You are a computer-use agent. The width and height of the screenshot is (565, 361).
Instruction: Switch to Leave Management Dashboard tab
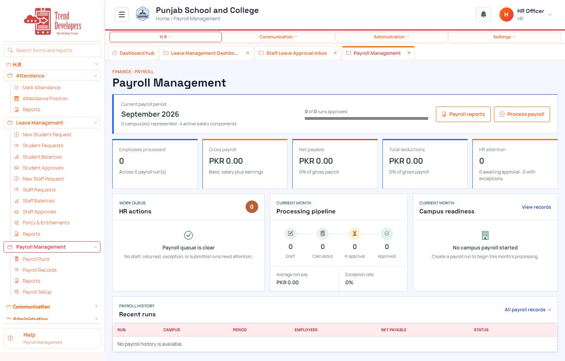(x=204, y=53)
